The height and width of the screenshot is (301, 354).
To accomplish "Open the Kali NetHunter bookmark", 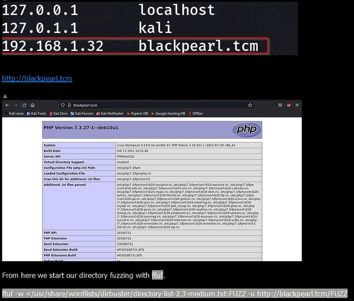I will [x=110, y=113].
